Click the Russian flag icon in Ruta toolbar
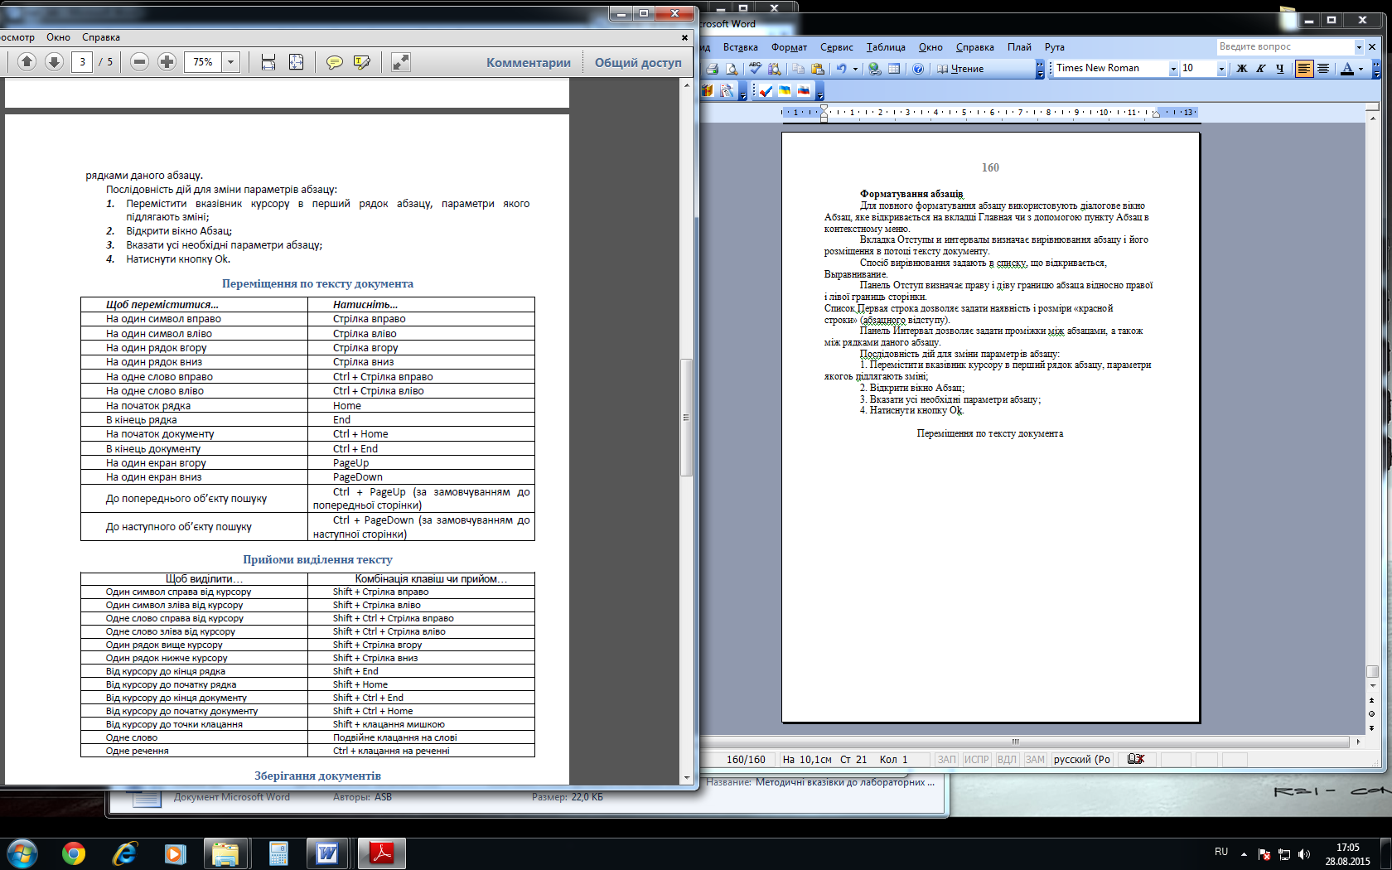The height and width of the screenshot is (870, 1392). [804, 91]
